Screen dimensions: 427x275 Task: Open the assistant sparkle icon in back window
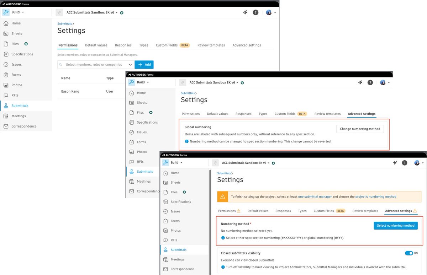click(x=246, y=12)
